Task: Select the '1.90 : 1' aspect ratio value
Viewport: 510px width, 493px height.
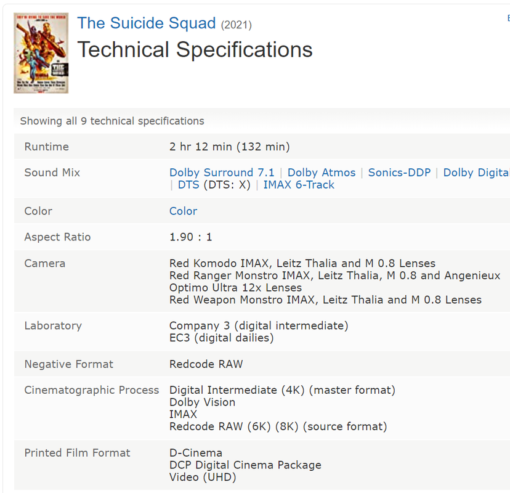Action: click(x=190, y=237)
